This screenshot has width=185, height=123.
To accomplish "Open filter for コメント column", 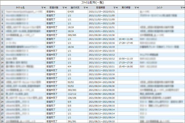I will pyautogui.click(x=182, y=8).
